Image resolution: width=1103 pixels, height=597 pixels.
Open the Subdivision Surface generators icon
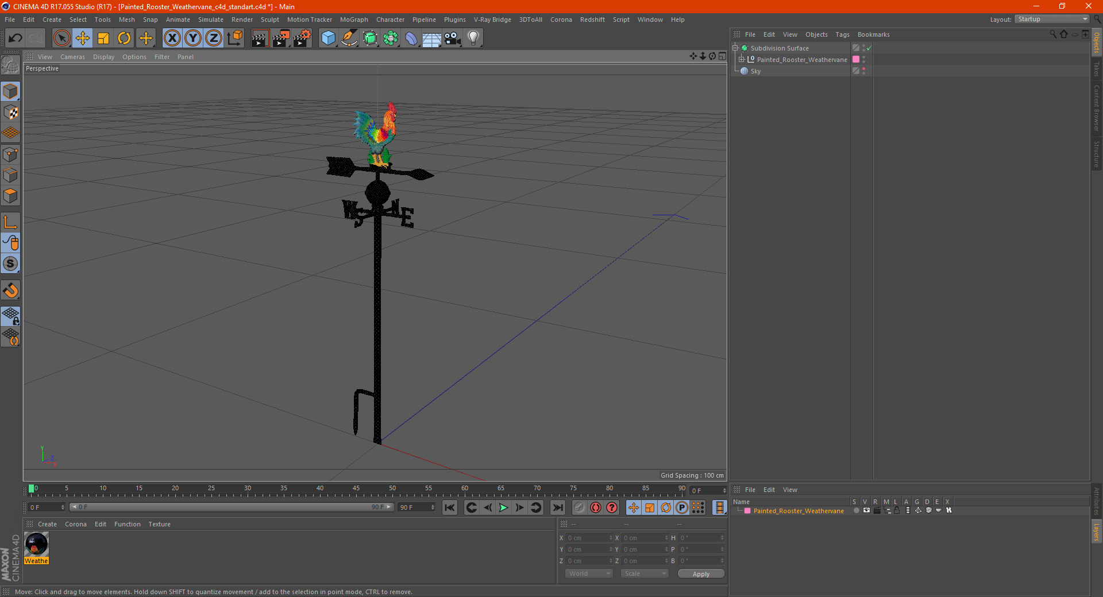370,38
